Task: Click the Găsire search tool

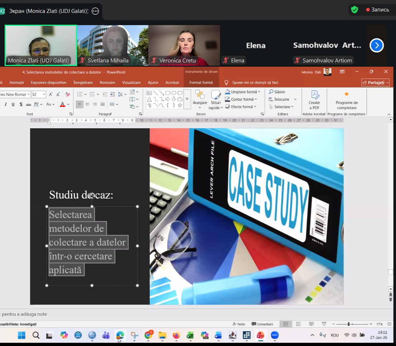Action: tap(277, 92)
